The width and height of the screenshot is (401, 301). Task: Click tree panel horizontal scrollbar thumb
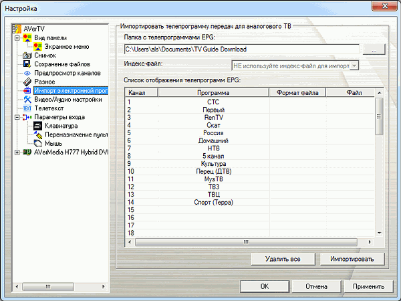[x=48, y=286]
